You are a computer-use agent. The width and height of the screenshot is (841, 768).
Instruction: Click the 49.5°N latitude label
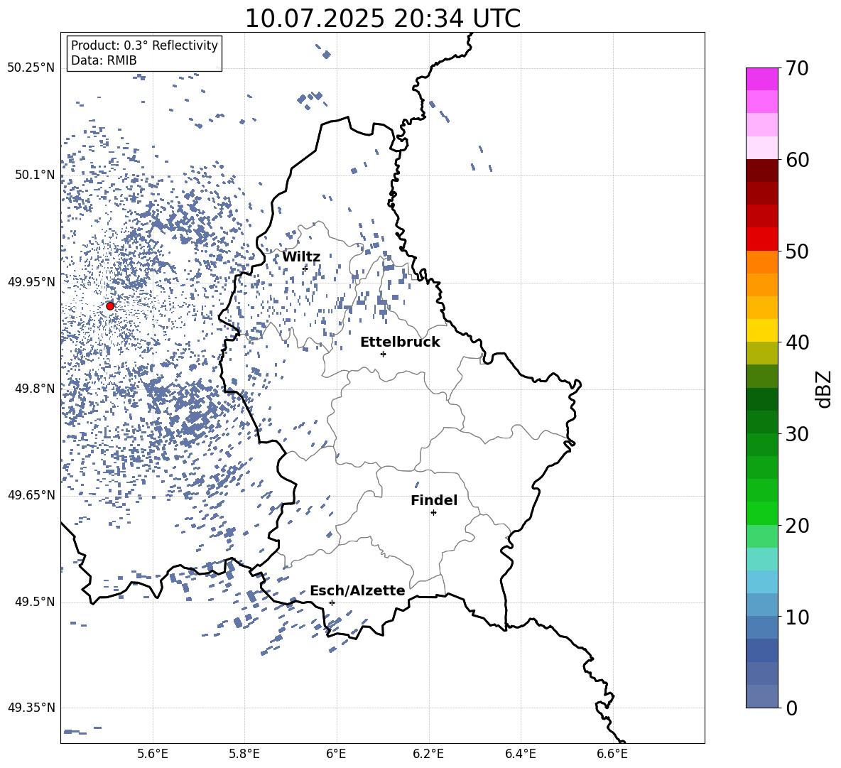tap(35, 602)
